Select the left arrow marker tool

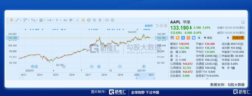pyautogui.click(x=57, y=20)
